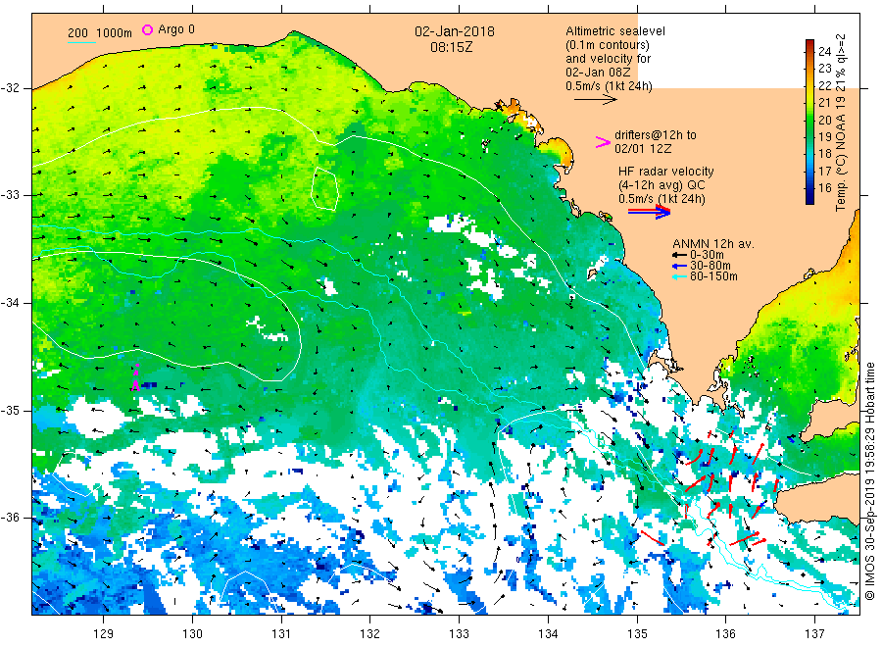882x647 pixels.
Task: Click the '(4-12h avg) QC' text
Action: click(661, 185)
